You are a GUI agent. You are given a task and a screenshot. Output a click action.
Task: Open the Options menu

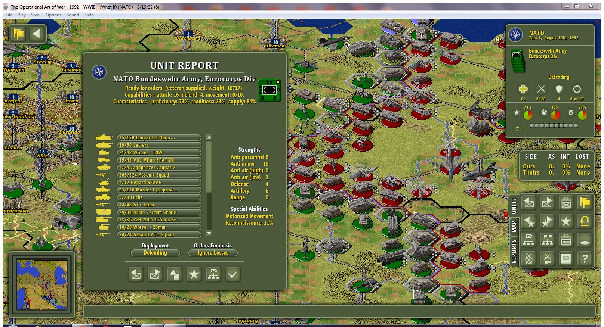click(x=53, y=15)
